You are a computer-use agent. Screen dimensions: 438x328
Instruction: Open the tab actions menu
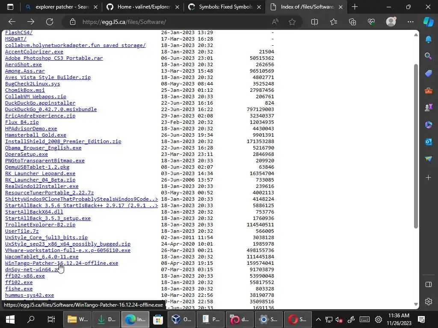point(10,7)
